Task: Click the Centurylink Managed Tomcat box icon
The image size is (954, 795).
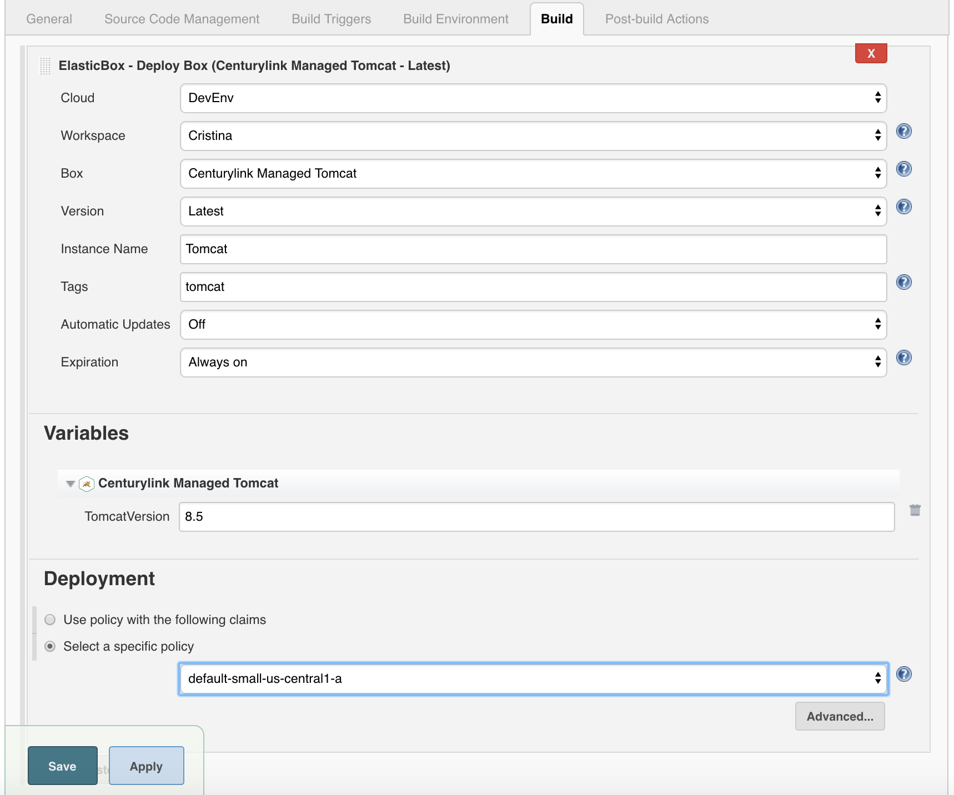Action: 87,484
